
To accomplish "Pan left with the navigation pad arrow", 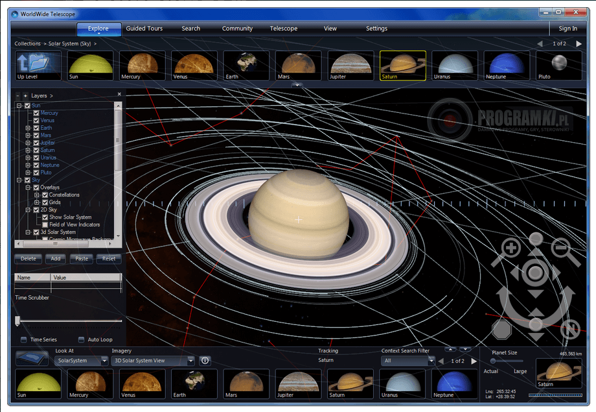I will pyautogui.click(x=514, y=273).
